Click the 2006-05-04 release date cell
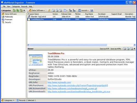 (x=66, y=16)
